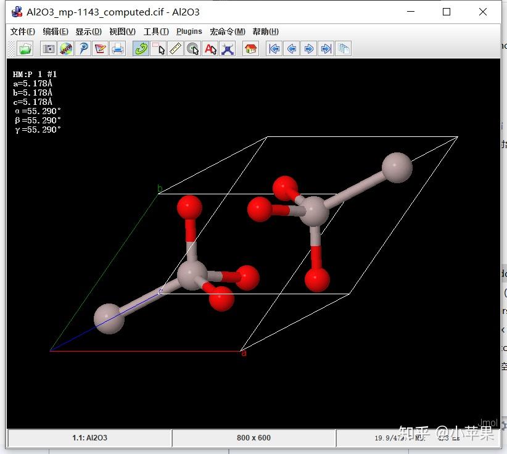Click the open file folder icon
The height and width of the screenshot is (454, 507).
point(25,49)
